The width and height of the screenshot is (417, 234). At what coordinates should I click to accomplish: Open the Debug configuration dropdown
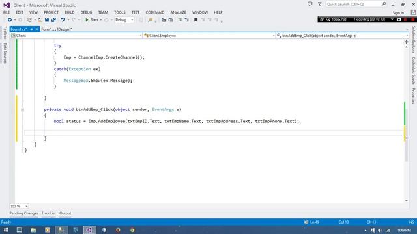pos(124,20)
